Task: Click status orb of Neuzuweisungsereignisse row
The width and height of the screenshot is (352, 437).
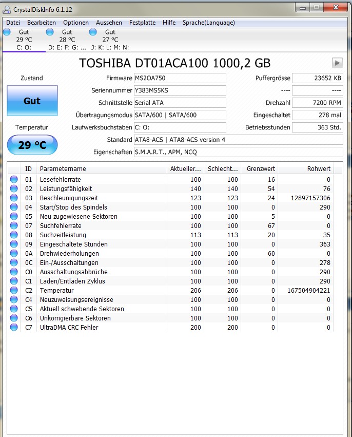Action: coord(14,299)
